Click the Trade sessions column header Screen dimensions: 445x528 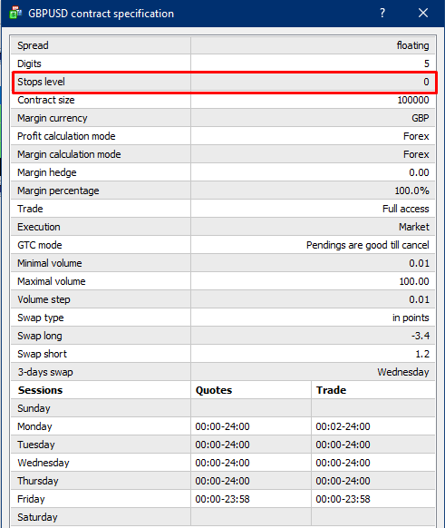point(331,390)
